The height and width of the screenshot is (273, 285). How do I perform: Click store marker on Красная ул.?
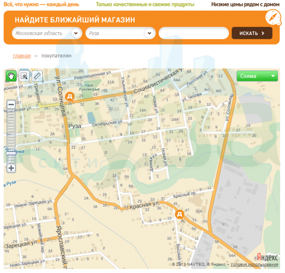(179, 215)
